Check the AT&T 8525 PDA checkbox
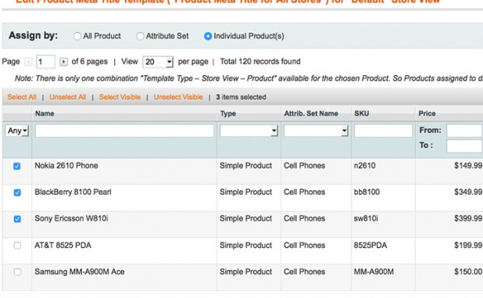483x298 pixels. click(17, 246)
